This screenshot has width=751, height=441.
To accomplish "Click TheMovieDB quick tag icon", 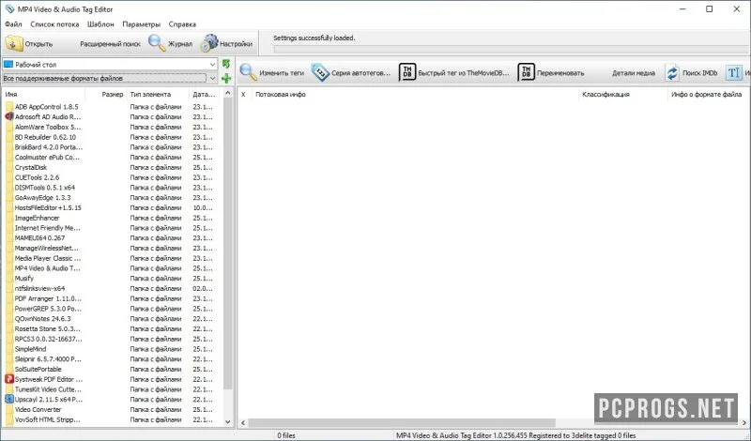I will (407, 73).
